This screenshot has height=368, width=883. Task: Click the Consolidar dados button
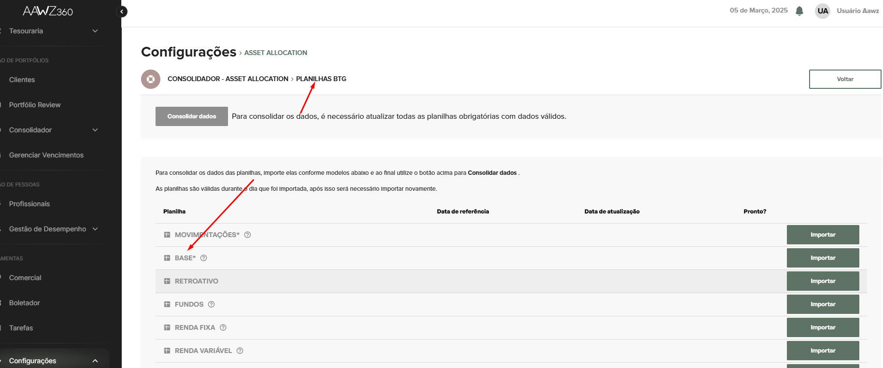(192, 116)
